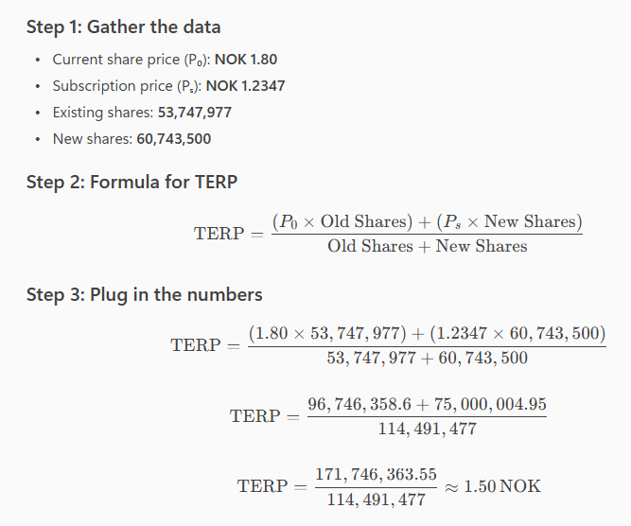631x526 pixels.
Task: Click the 114,491,477 denominator in the last fraction
Action: (376, 500)
